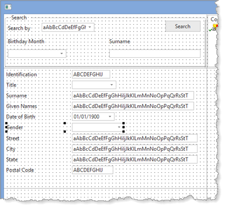The height and width of the screenshot is (208, 226).
Task: Click the form icon in the title bar
Action: pos(8,7)
